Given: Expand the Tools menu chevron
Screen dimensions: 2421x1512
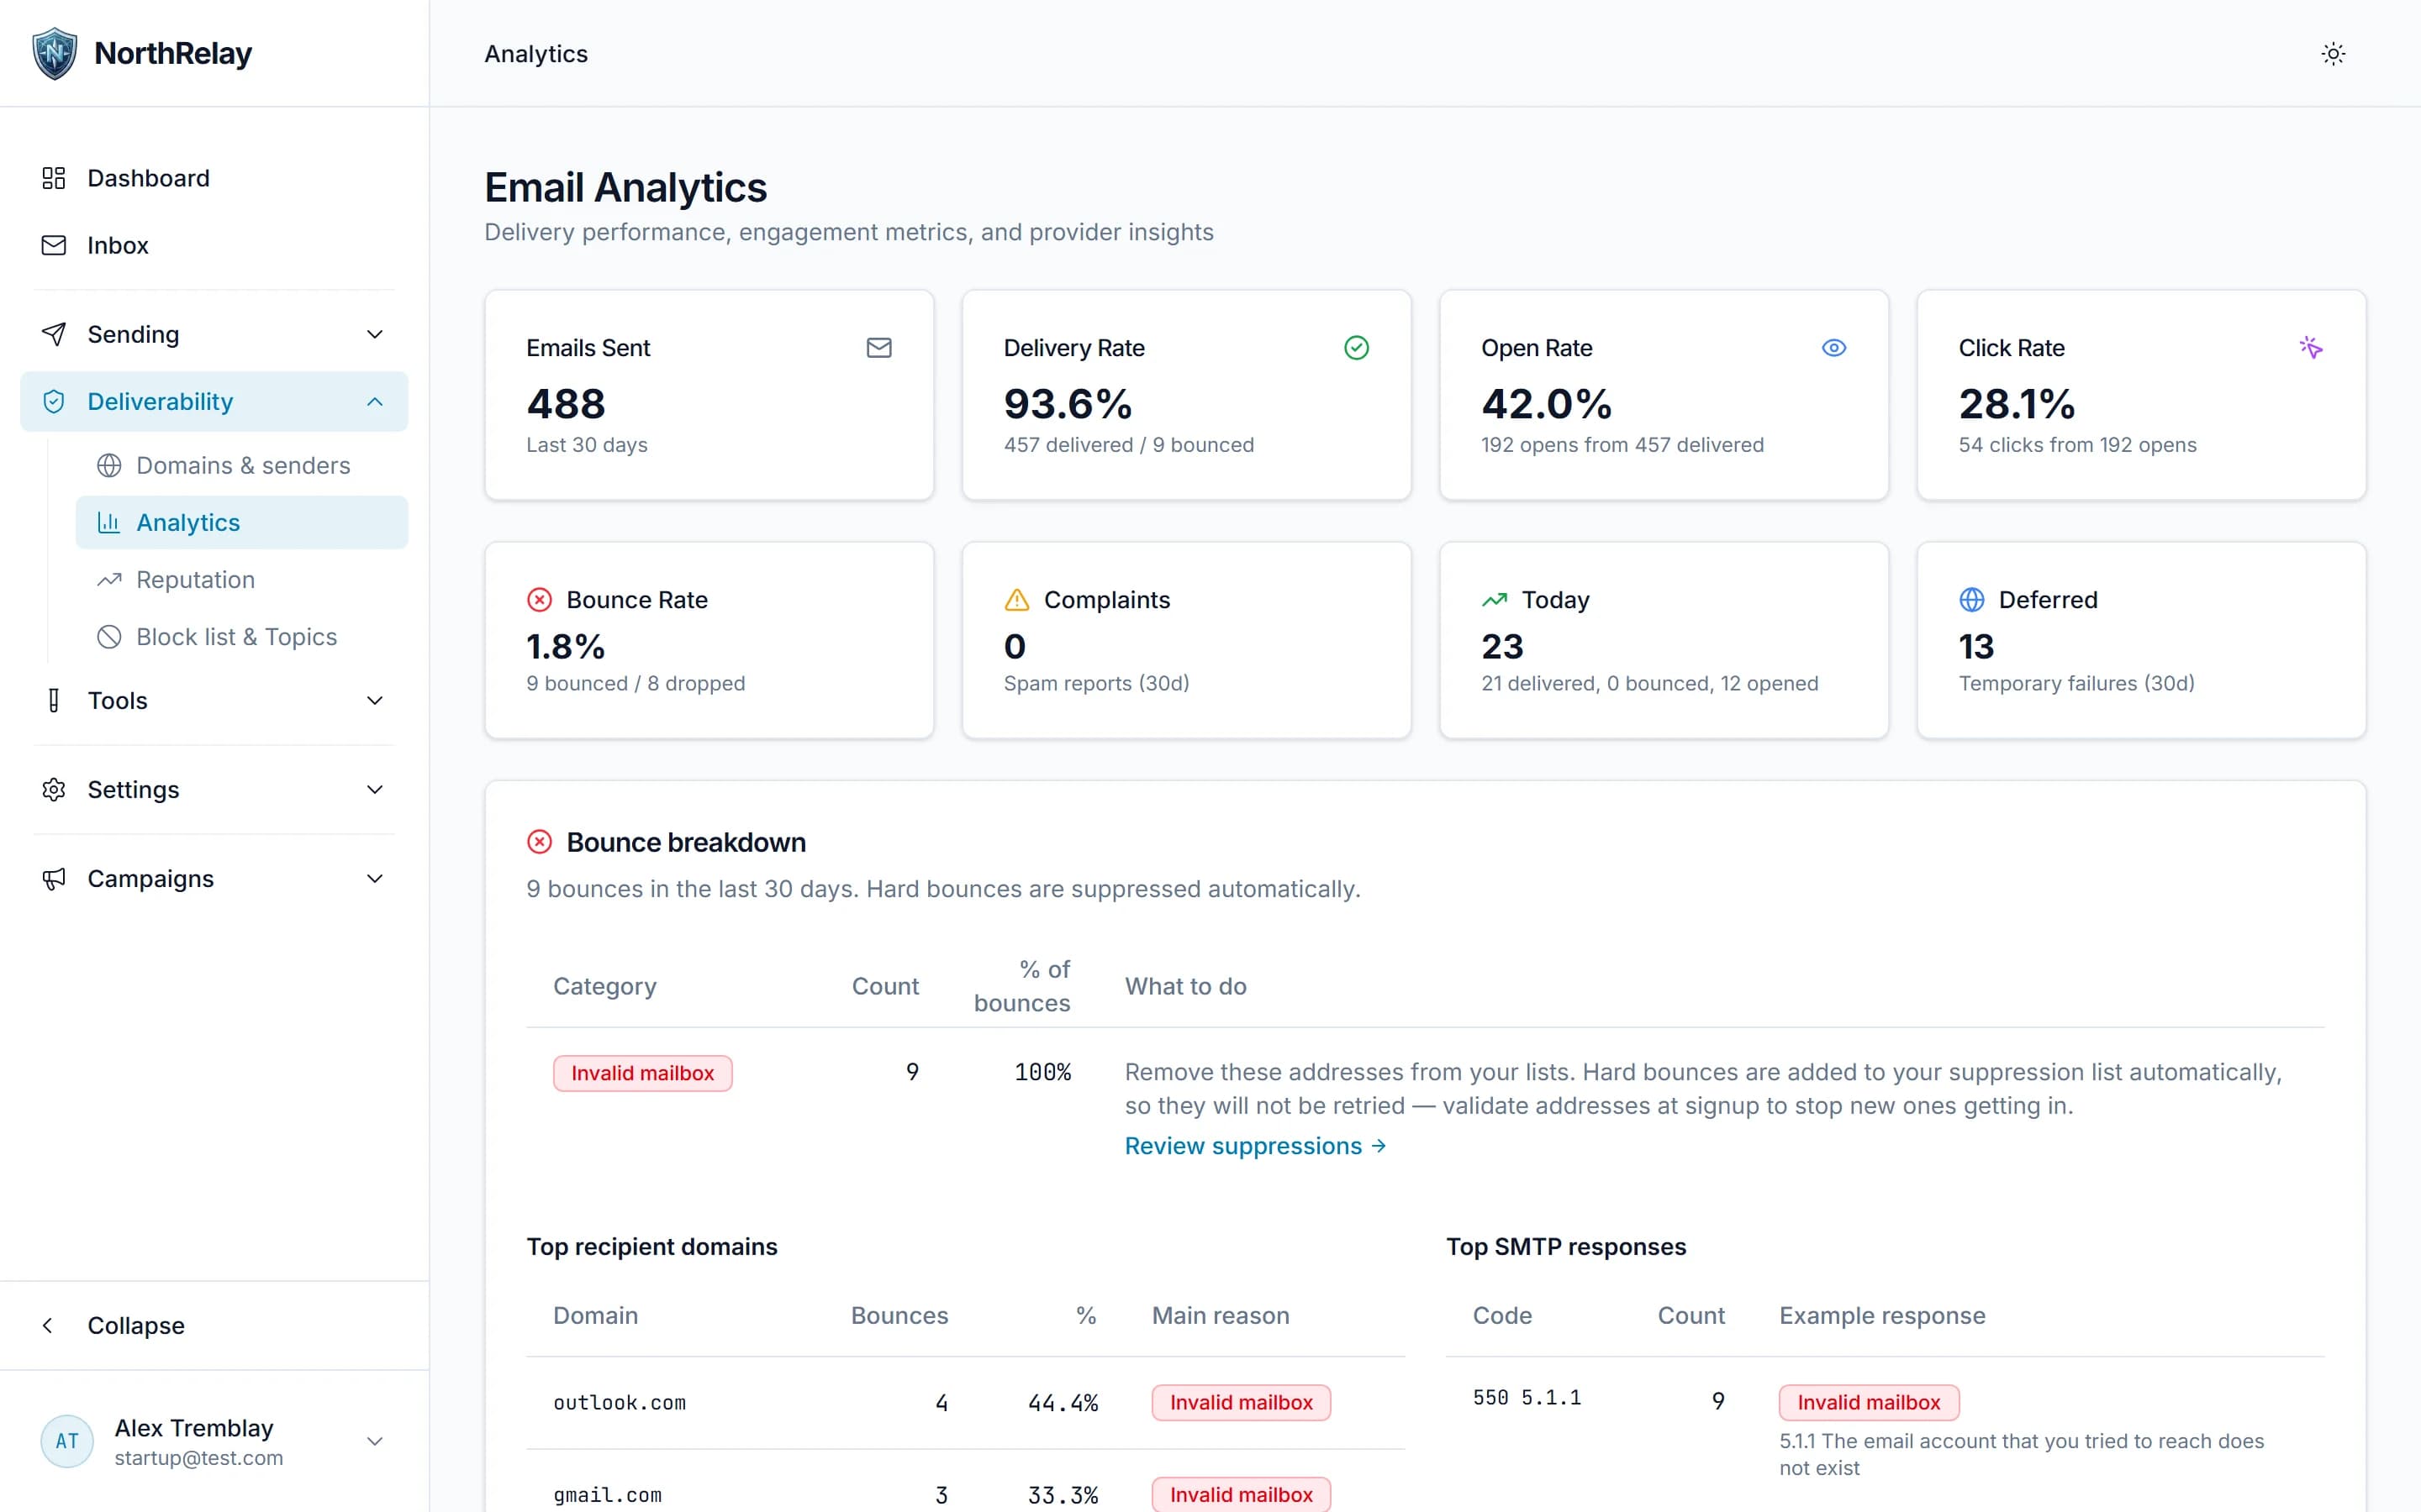Looking at the screenshot, I should (374, 700).
